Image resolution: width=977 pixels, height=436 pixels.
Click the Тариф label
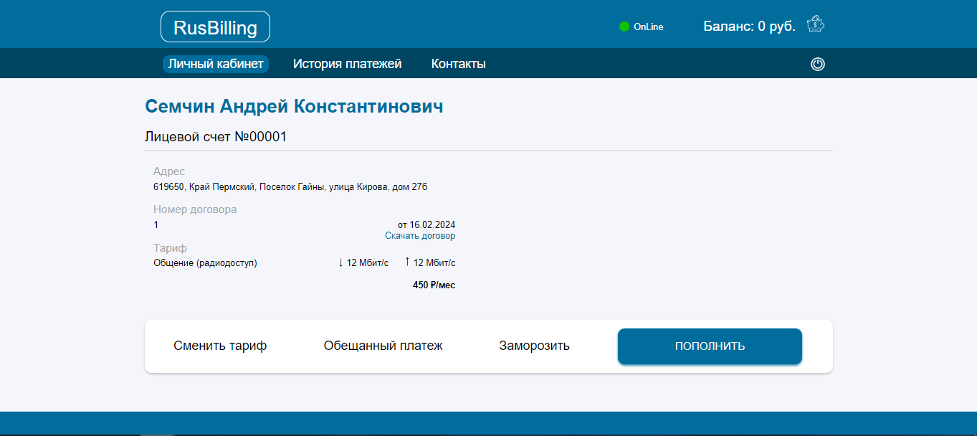(x=170, y=248)
